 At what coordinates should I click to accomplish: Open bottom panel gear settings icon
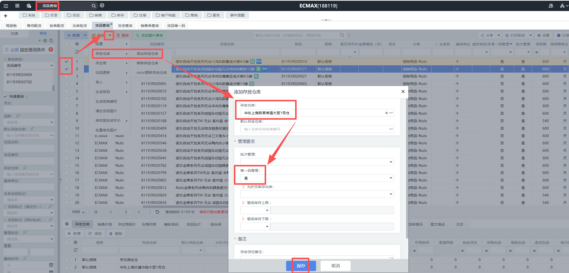coord(67,224)
